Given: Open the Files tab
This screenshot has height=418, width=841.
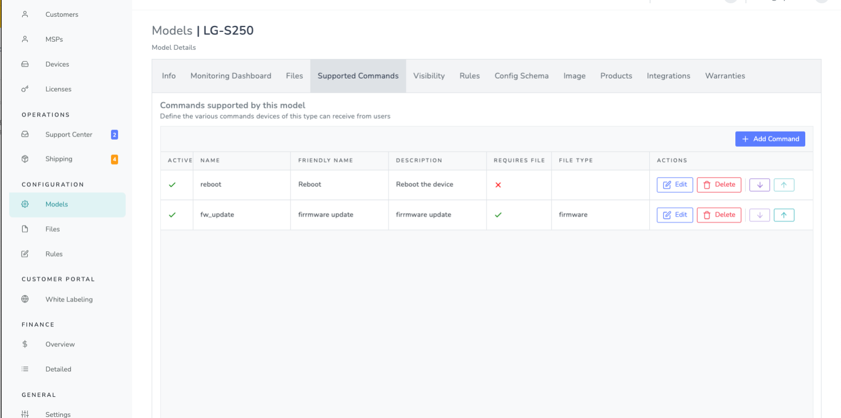Looking at the screenshot, I should [294, 76].
